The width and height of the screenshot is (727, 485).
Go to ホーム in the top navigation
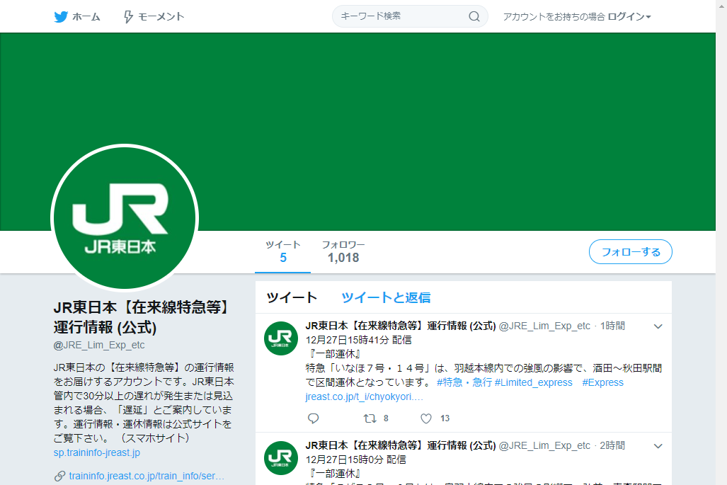coord(86,17)
